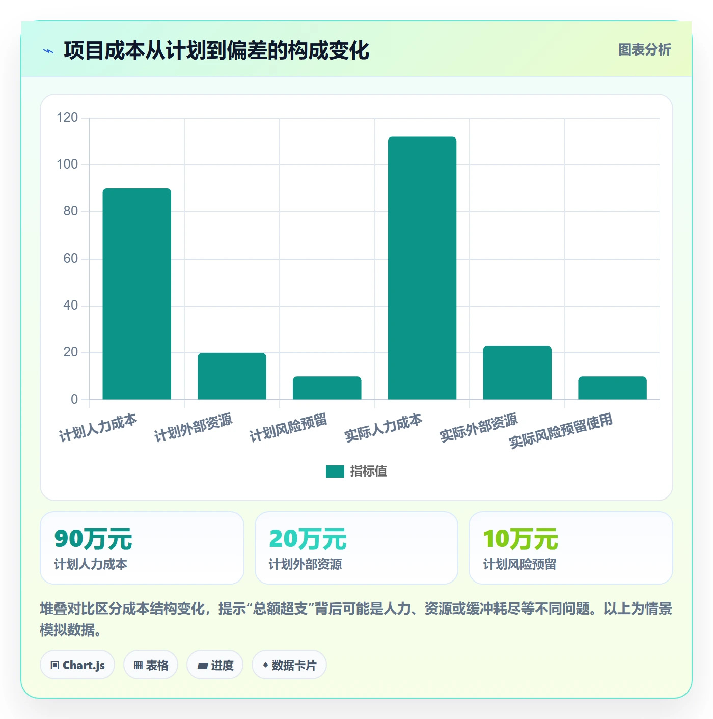
Task: Click the 数据卡片 tag chip
Action: click(x=289, y=665)
